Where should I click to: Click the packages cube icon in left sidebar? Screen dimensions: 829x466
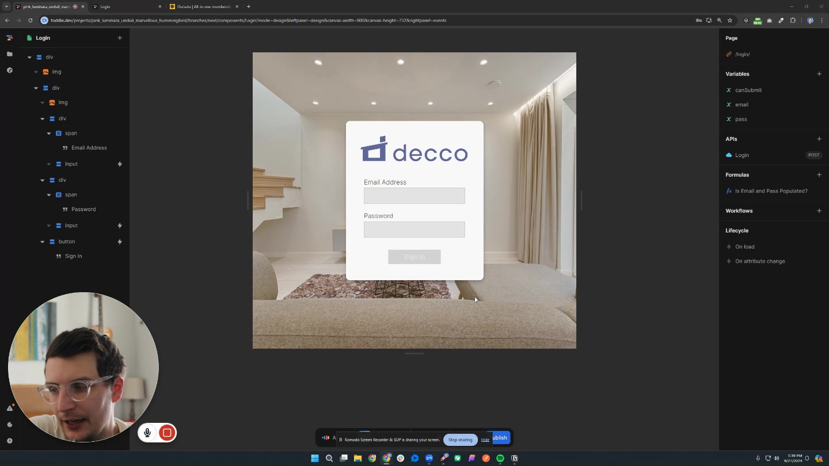coord(9,70)
